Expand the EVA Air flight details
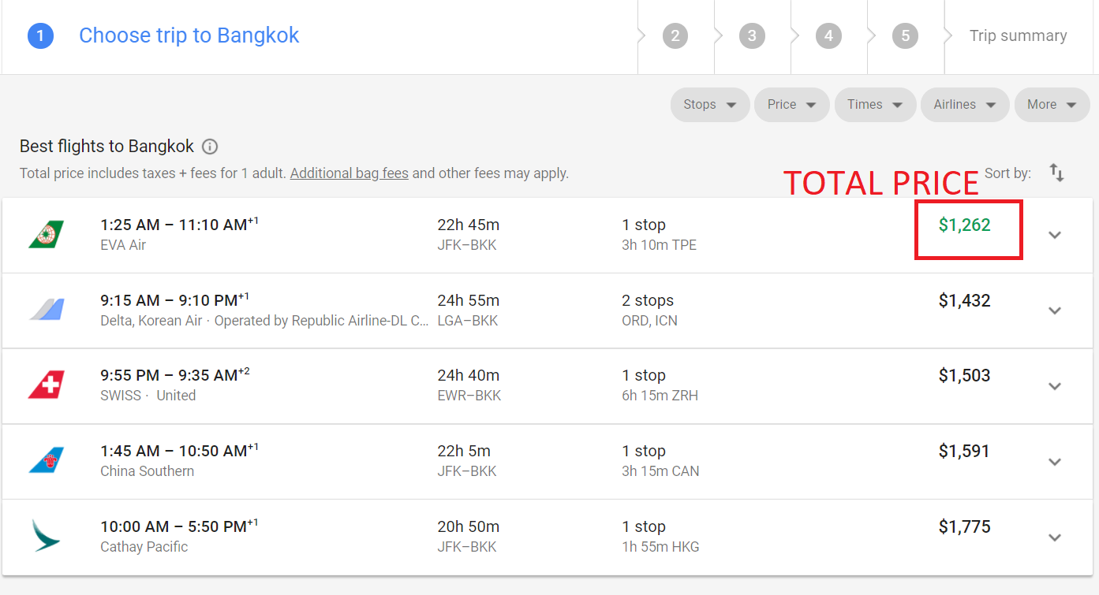 coord(1055,235)
